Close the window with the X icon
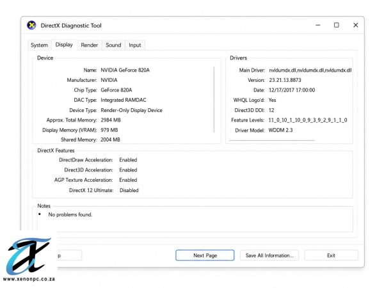Image resolution: width=384 pixels, height=288 pixels. pyautogui.click(x=356, y=25)
